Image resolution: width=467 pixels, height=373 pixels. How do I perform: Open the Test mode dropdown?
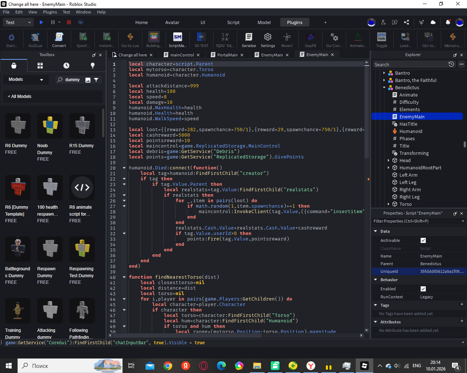(18, 22)
